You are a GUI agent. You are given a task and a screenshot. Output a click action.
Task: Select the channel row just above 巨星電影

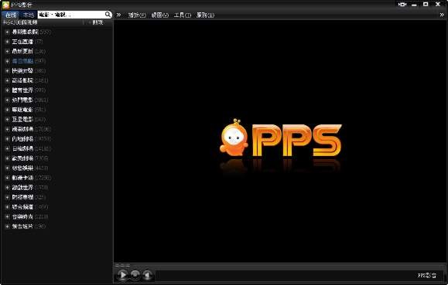click(29, 110)
